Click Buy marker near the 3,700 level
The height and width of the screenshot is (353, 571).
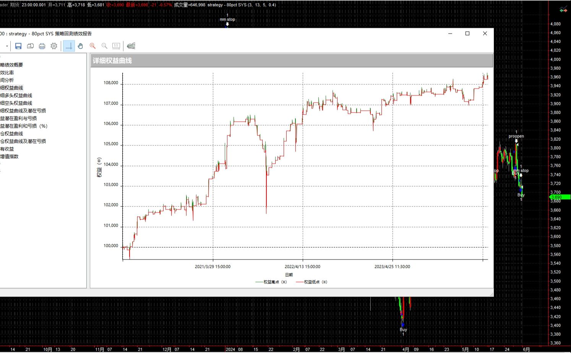click(521, 195)
